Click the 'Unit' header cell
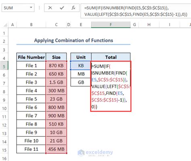Viewport: 191px width, 161px height. click(81, 57)
